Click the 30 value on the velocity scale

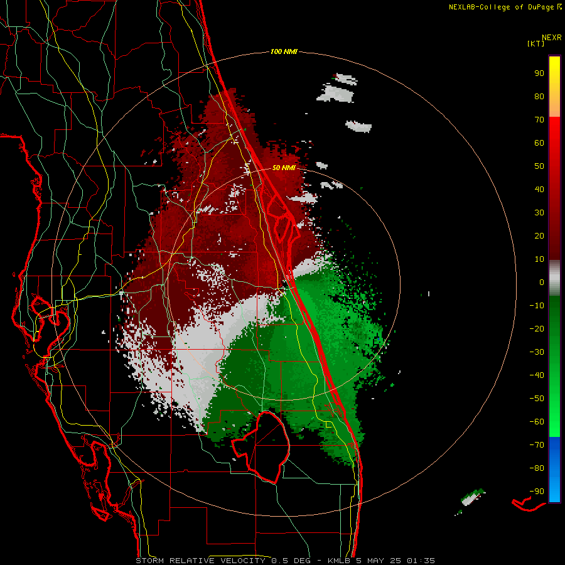click(539, 213)
